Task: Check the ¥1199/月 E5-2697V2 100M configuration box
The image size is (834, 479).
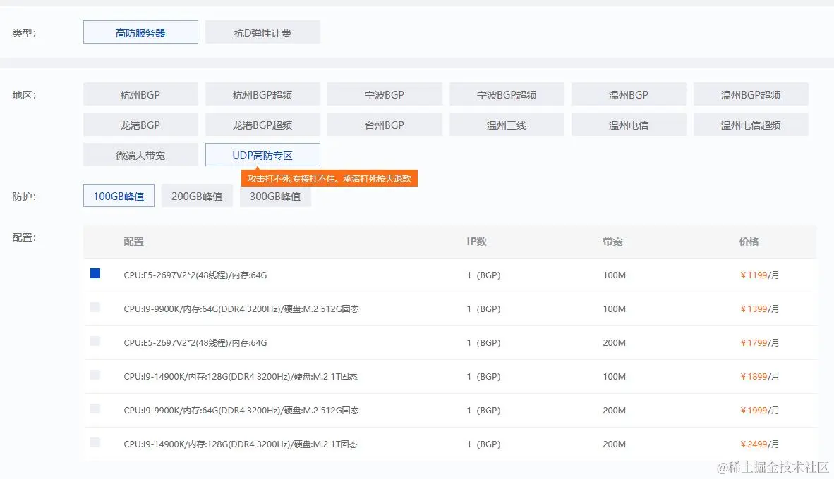Action: [95, 273]
